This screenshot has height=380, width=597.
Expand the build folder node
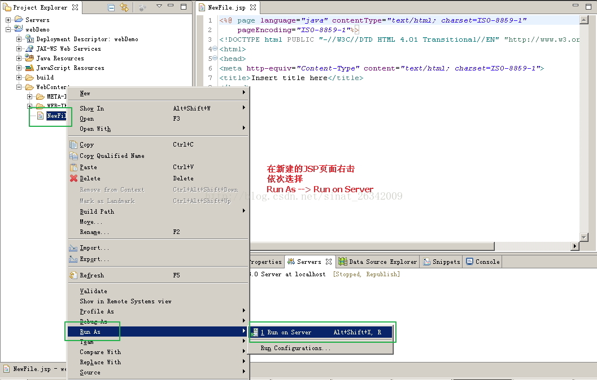pos(19,77)
